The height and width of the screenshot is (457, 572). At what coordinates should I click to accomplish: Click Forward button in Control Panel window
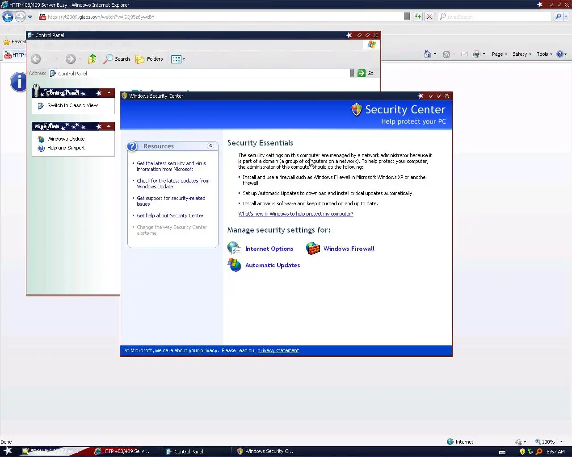point(70,59)
